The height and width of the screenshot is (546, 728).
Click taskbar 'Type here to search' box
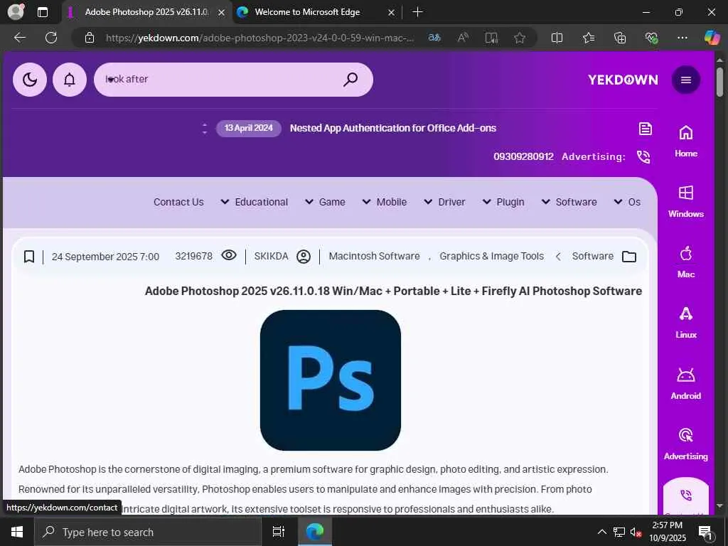coord(148,532)
